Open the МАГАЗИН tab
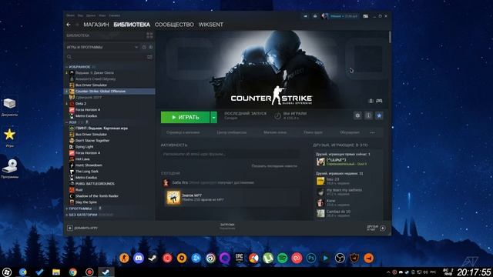The width and height of the screenshot is (493, 277). click(96, 25)
